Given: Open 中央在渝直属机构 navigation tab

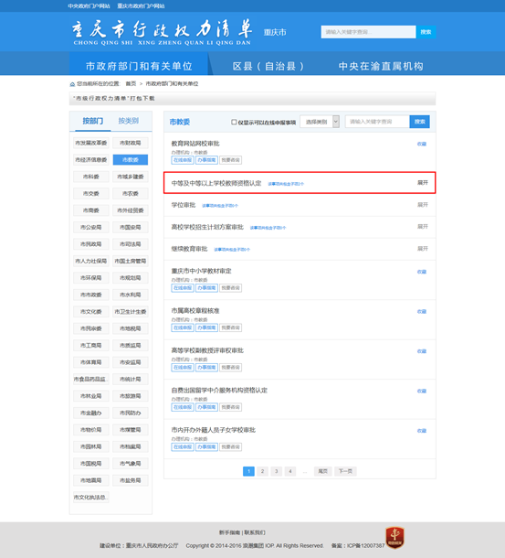Looking at the screenshot, I should [x=381, y=66].
